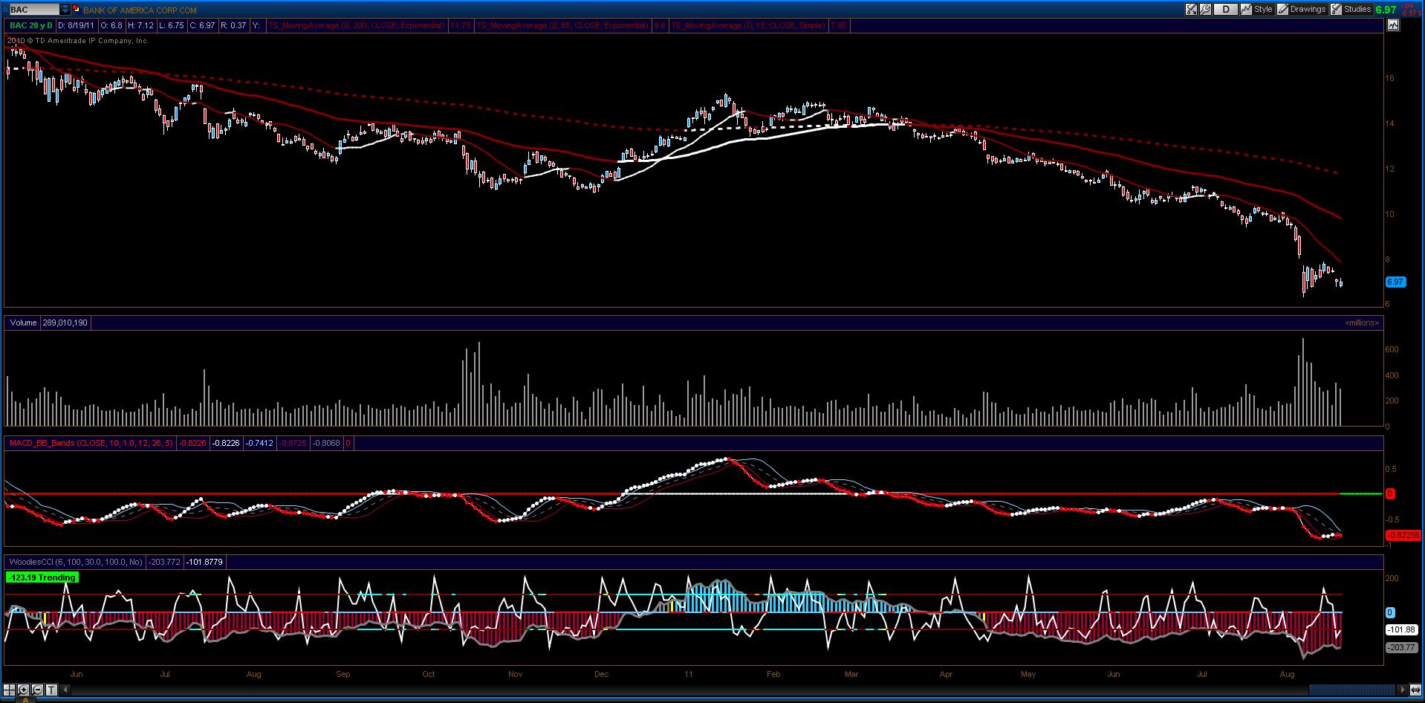The image size is (1425, 703).
Task: Open the Studies menu
Action: coord(1351,9)
